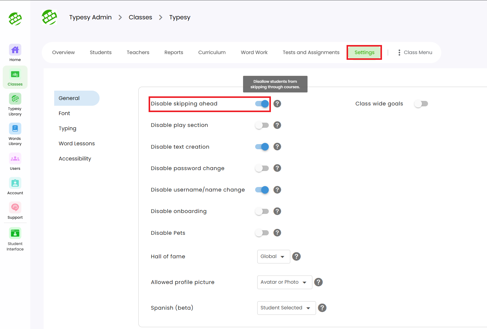Viewport: 487px width, 329px height.
Task: Turn on Class wide goals toggle
Action: pyautogui.click(x=421, y=104)
